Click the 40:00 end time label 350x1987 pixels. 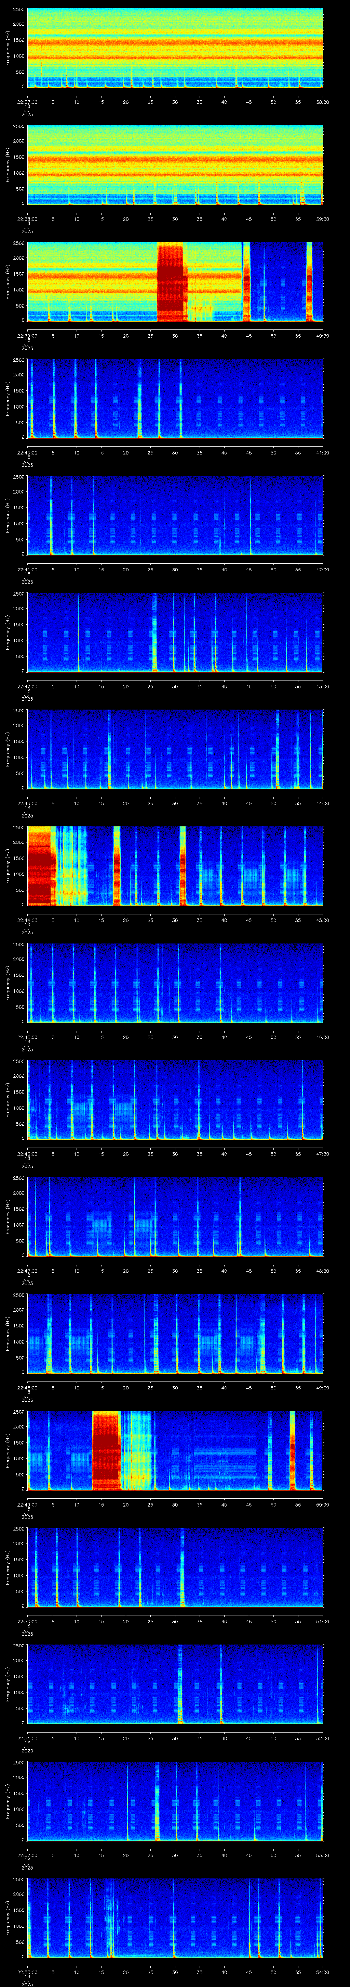click(322, 336)
